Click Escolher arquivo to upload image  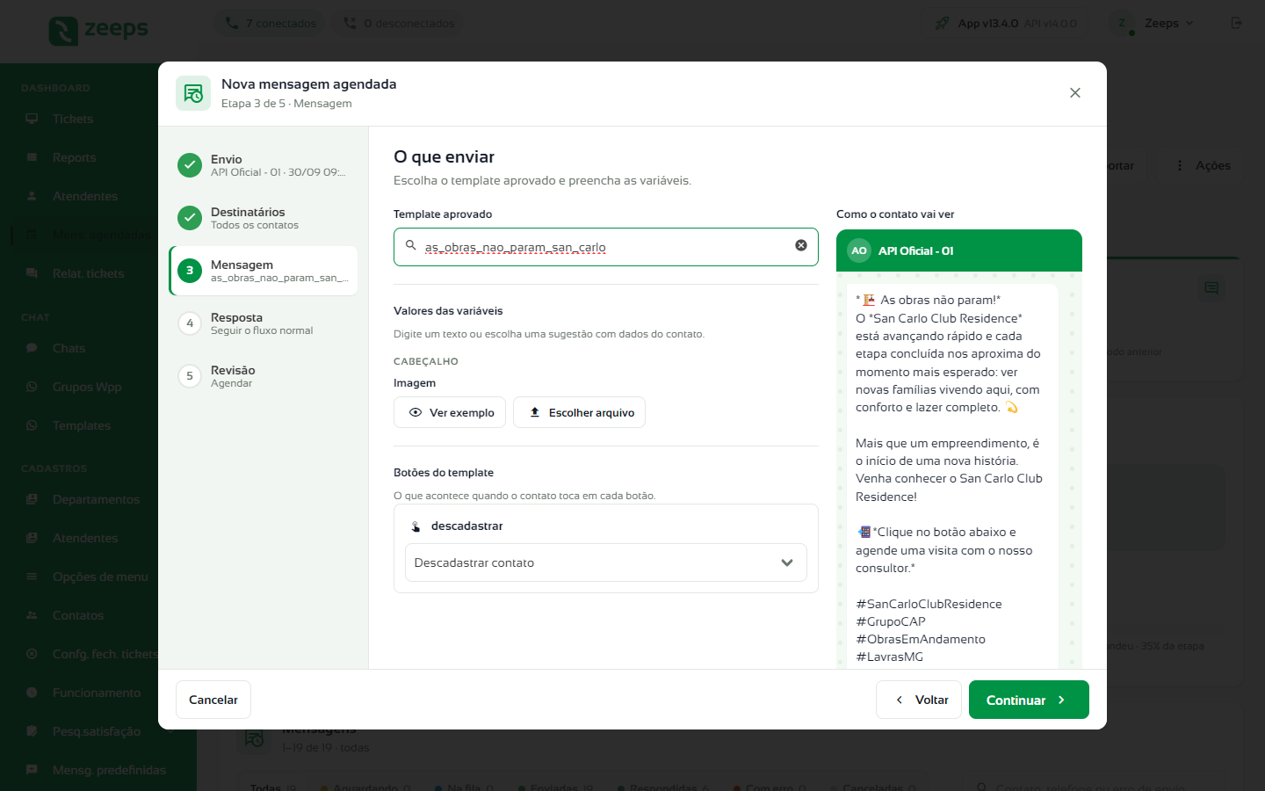tap(580, 412)
